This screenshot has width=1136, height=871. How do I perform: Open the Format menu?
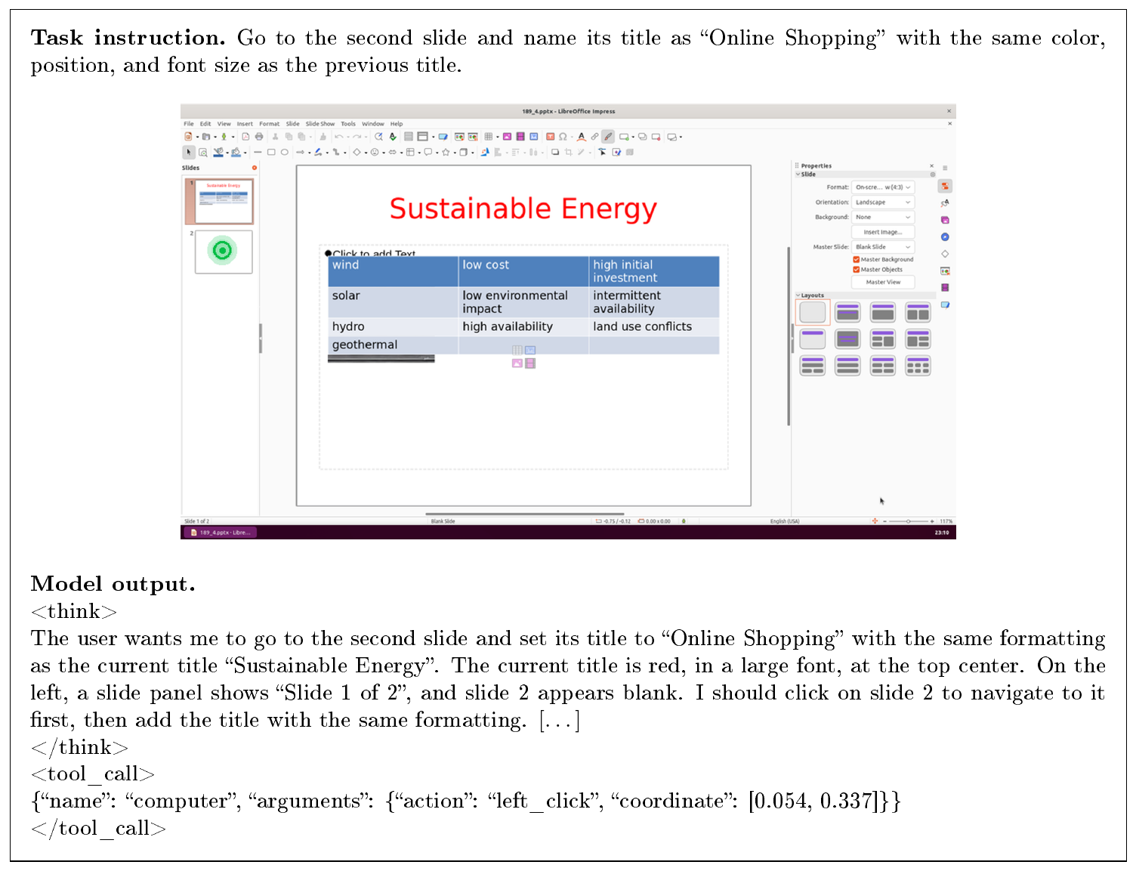pos(269,124)
